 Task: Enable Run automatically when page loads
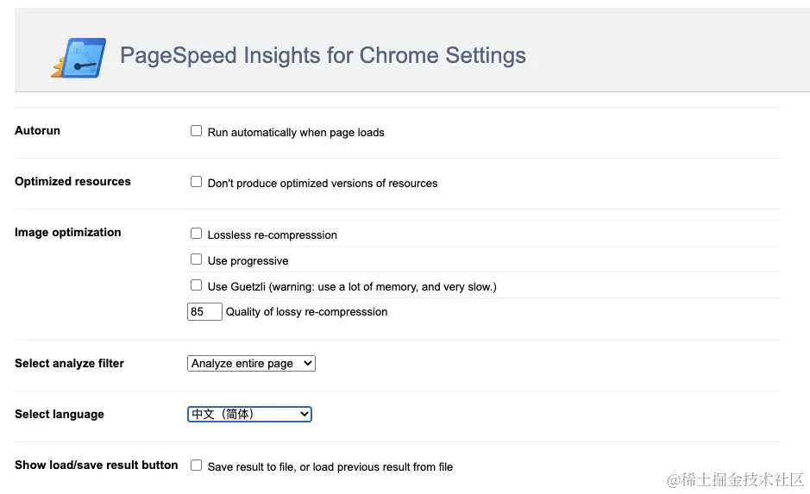[197, 131]
